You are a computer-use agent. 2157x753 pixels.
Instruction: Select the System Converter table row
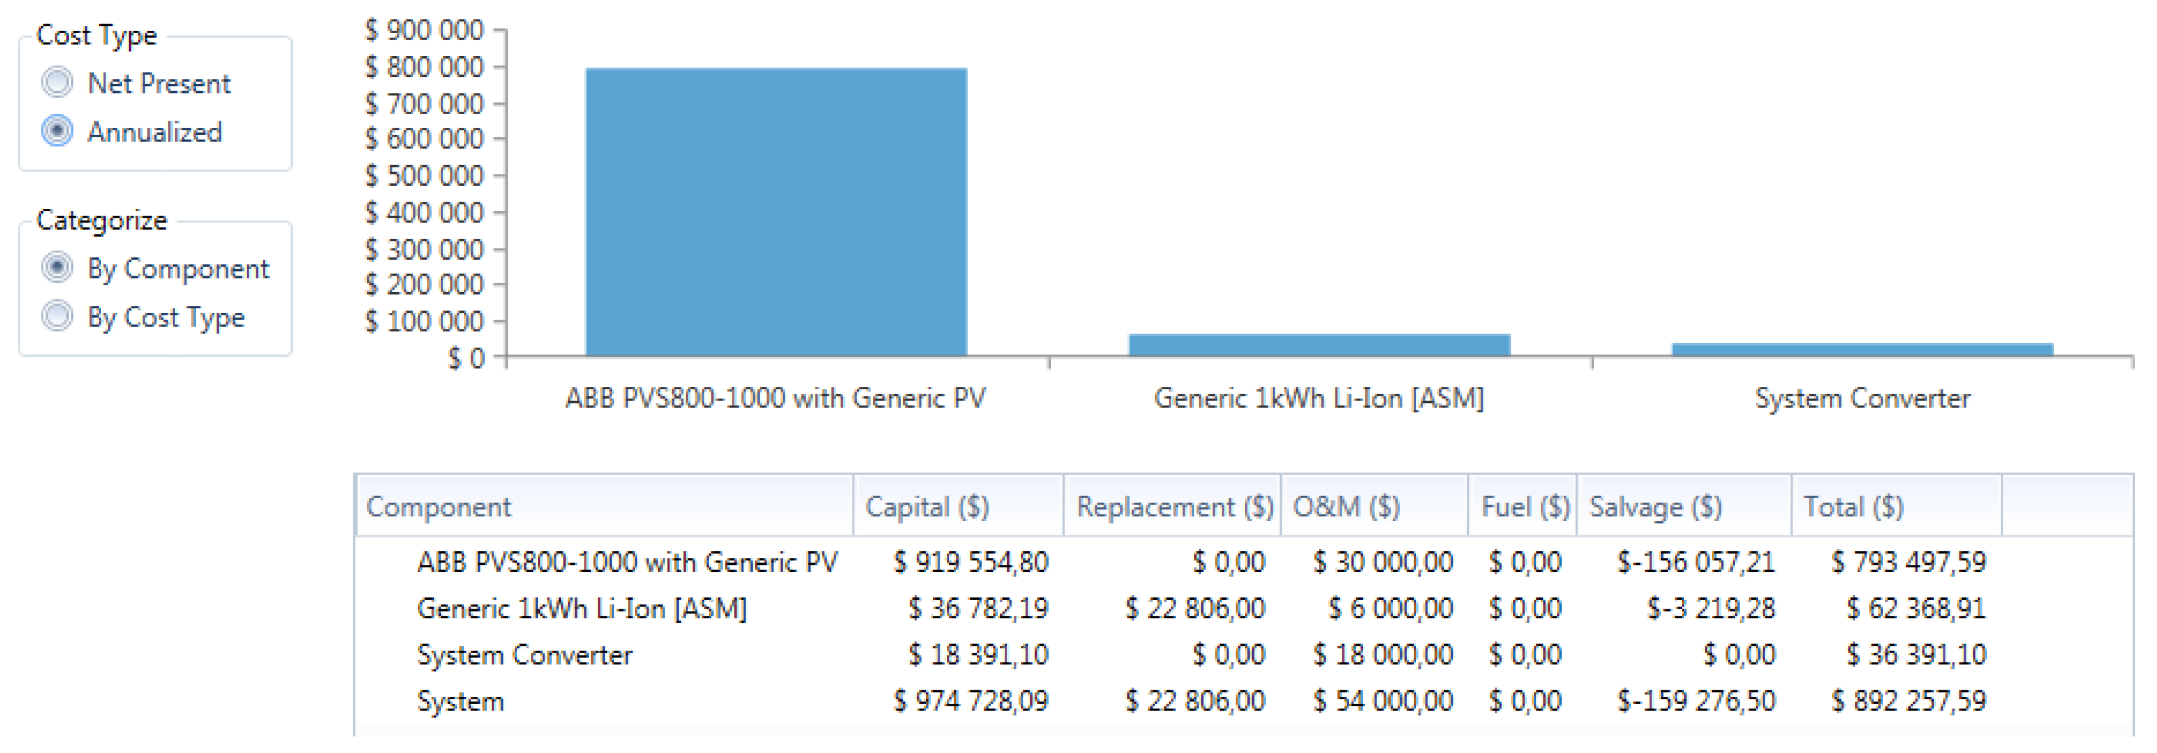pyautogui.click(x=524, y=654)
